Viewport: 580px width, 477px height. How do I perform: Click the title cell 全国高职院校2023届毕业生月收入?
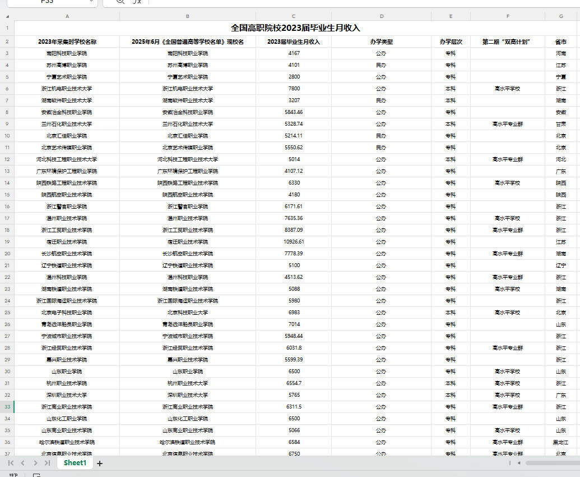[295, 28]
